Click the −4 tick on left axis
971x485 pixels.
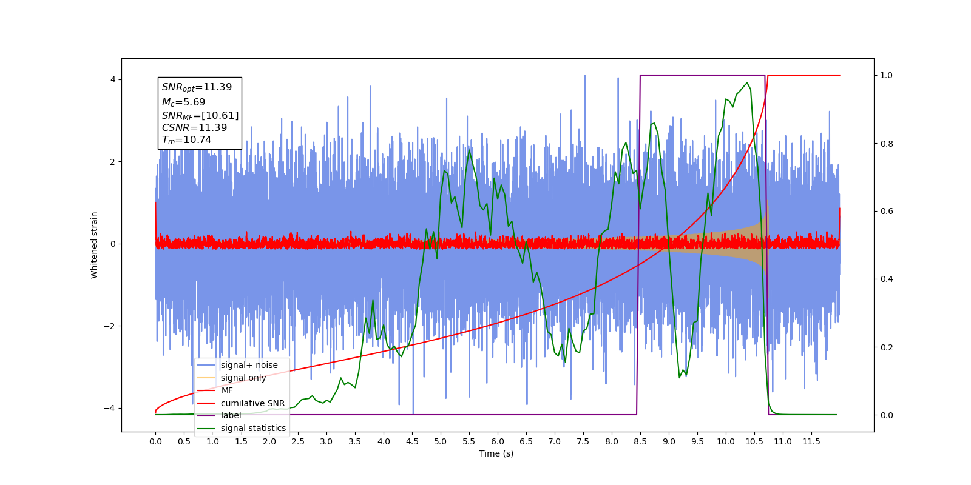click(x=110, y=408)
